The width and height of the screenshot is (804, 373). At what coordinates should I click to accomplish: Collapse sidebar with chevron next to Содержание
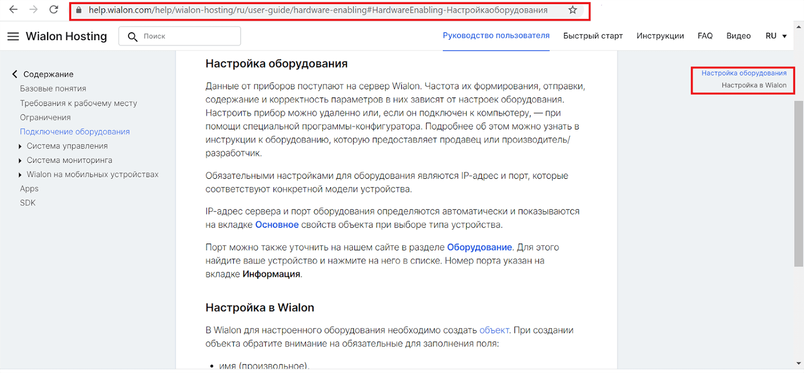coord(15,74)
